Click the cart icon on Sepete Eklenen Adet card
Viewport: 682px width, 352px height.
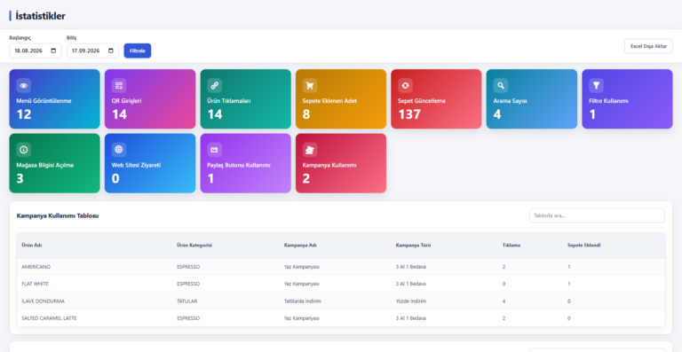click(310, 85)
